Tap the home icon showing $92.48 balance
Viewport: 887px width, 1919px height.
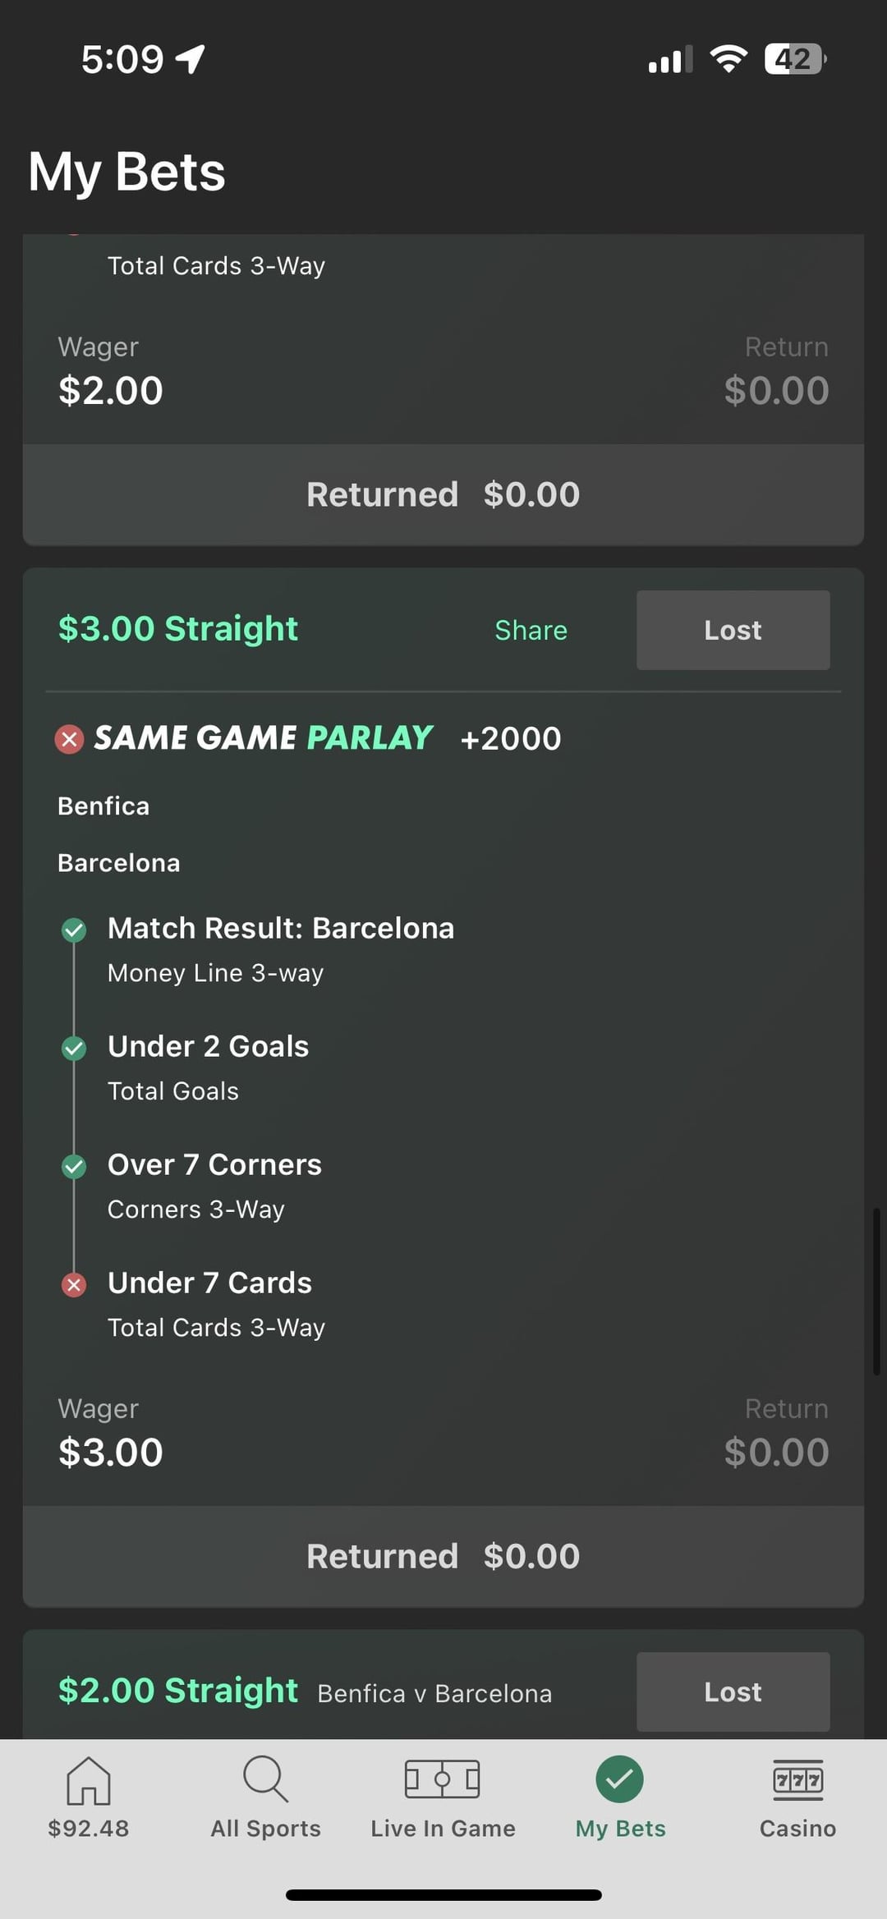pyautogui.click(x=88, y=1781)
